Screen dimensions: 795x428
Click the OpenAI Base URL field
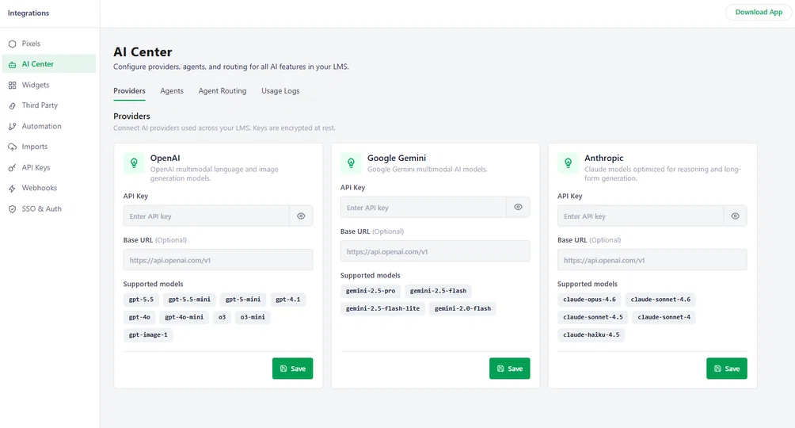[218, 260]
